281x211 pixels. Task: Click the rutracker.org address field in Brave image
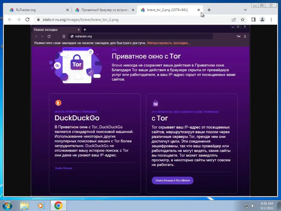(x=140, y=36)
